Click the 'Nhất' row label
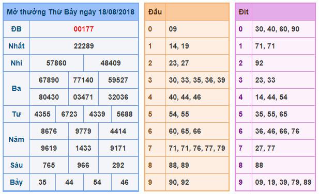Viewport: 319px width, 194px height. 16,46
